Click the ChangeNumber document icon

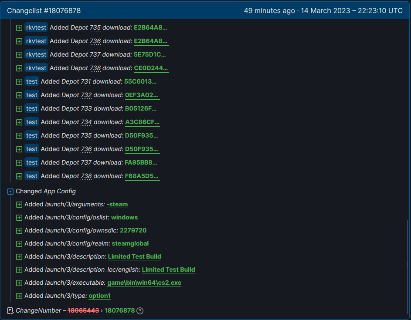tap(10, 311)
